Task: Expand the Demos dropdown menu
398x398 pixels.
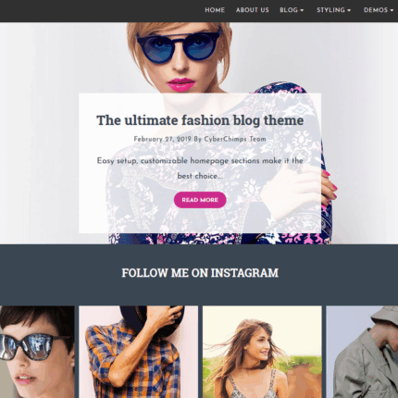Action: pos(379,10)
